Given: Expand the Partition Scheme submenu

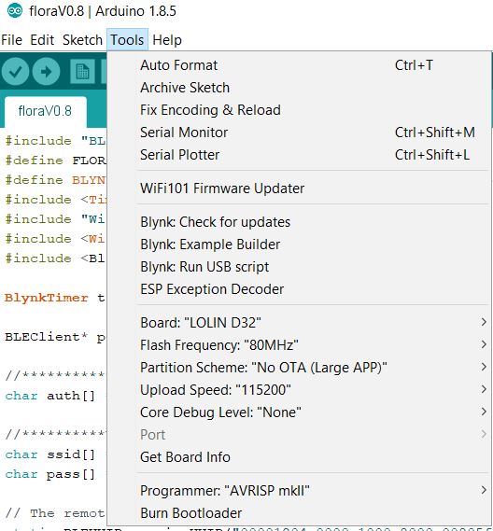Looking at the screenshot, I should pos(299,368).
